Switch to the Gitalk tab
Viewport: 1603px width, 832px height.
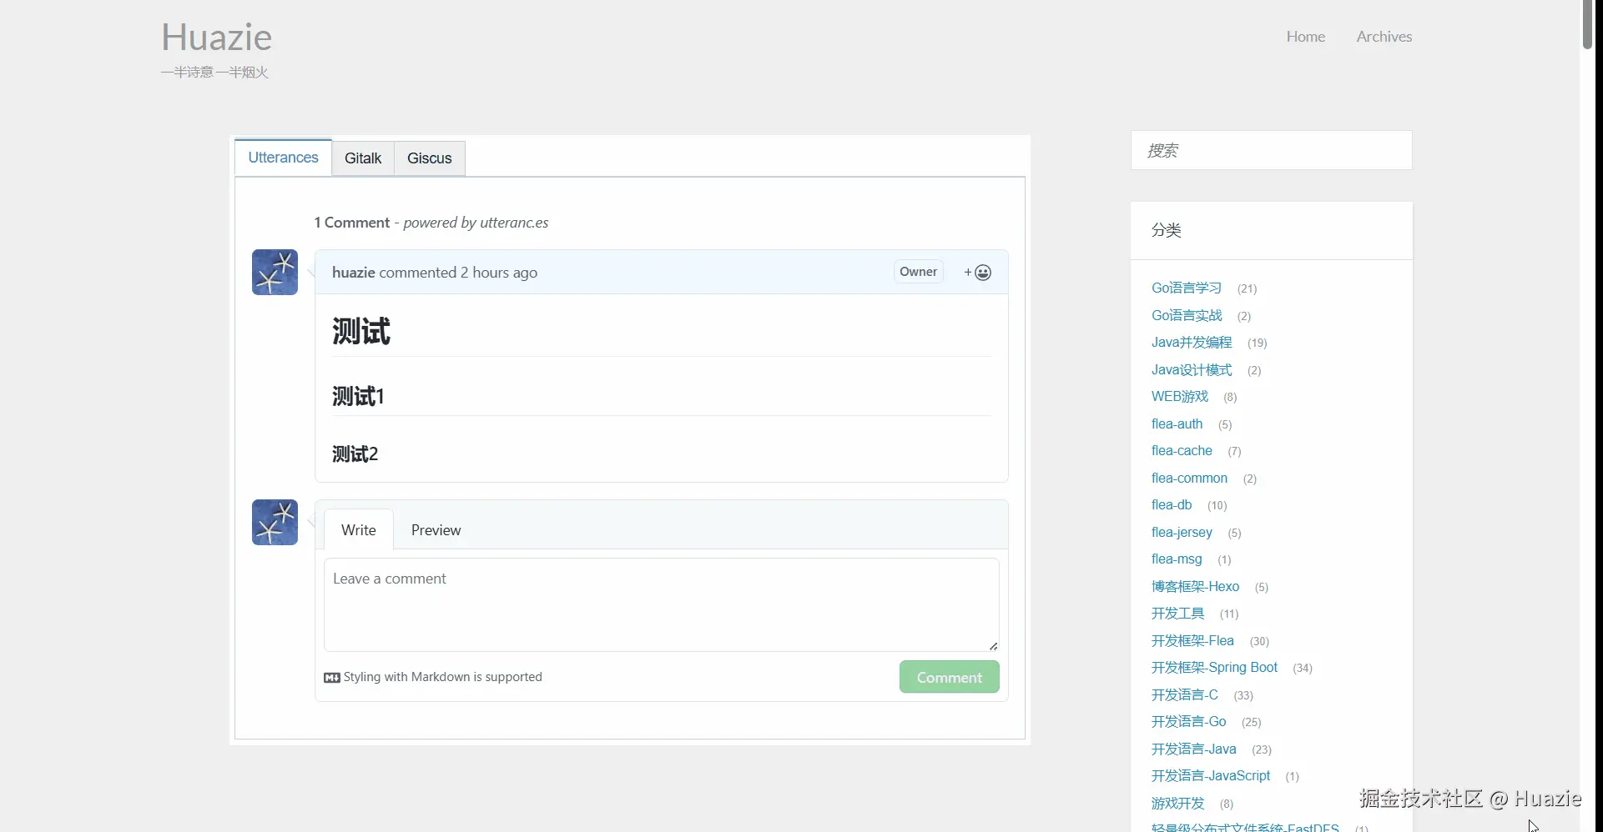coord(363,158)
